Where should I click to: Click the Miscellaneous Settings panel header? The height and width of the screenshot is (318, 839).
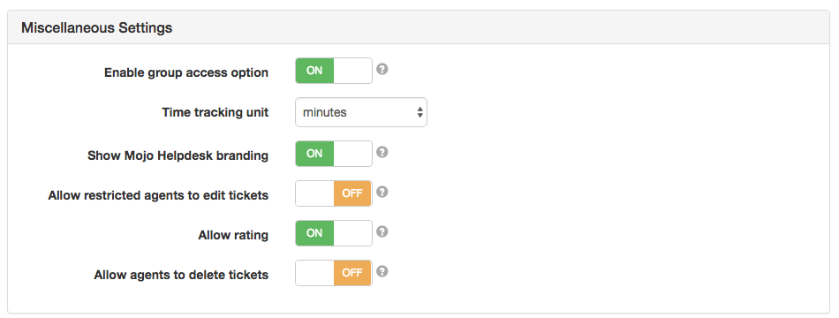point(419,28)
